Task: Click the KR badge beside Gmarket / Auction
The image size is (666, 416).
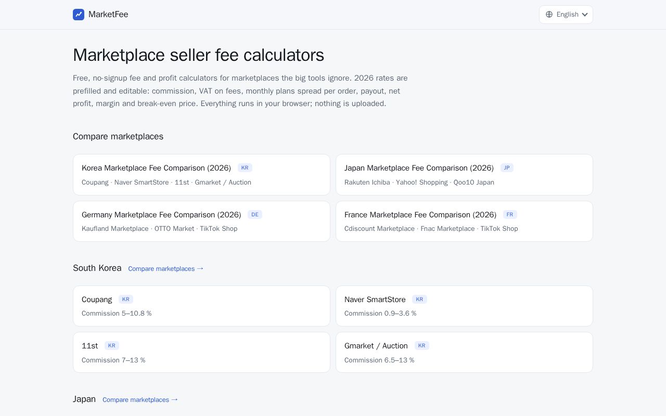Action: [422, 346]
